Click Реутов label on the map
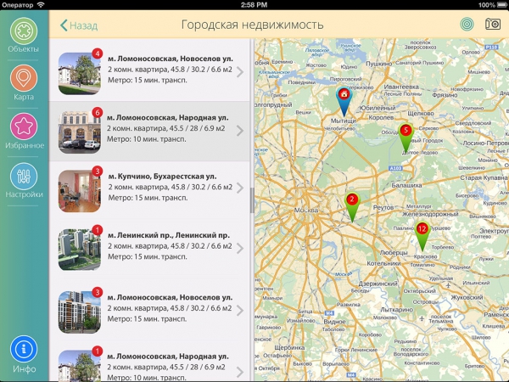509x382 pixels. tap(383, 207)
